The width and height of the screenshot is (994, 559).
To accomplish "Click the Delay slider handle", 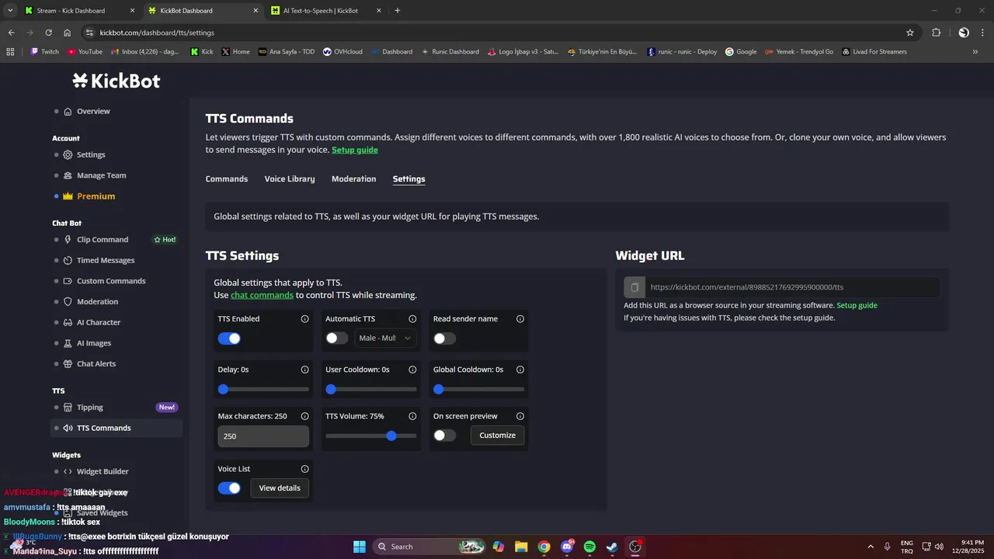I will [x=224, y=389].
